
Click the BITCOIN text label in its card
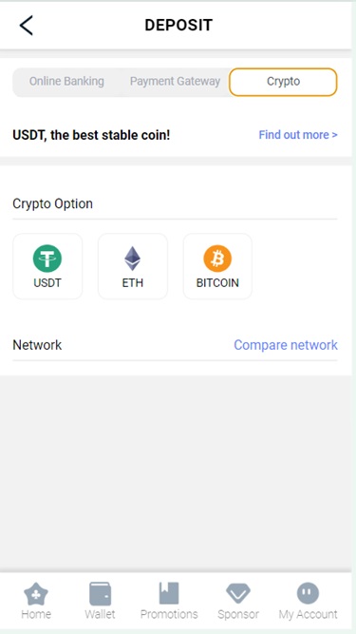click(217, 283)
